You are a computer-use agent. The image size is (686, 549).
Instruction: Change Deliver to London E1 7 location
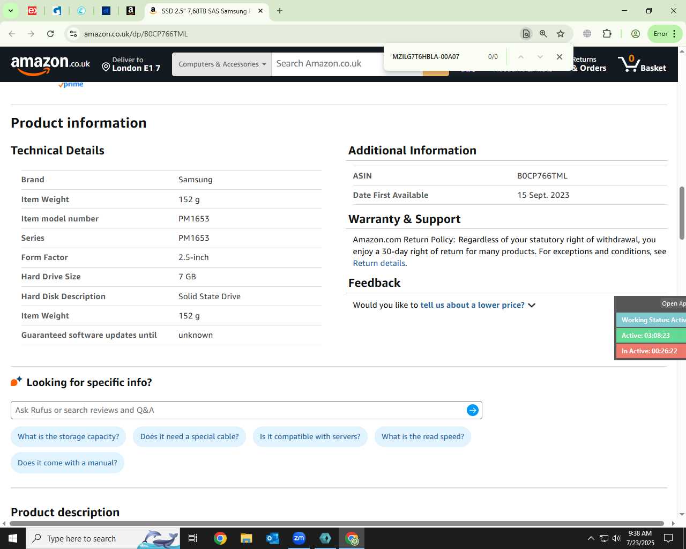131,64
